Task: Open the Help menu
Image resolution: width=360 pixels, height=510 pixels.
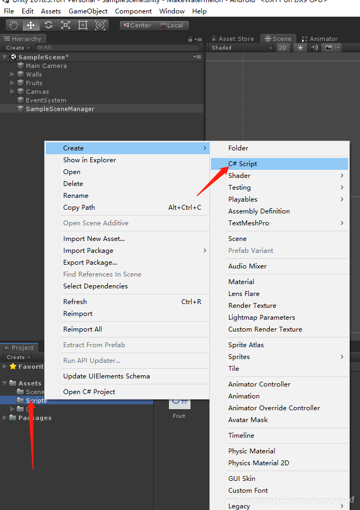Action: 199,11
